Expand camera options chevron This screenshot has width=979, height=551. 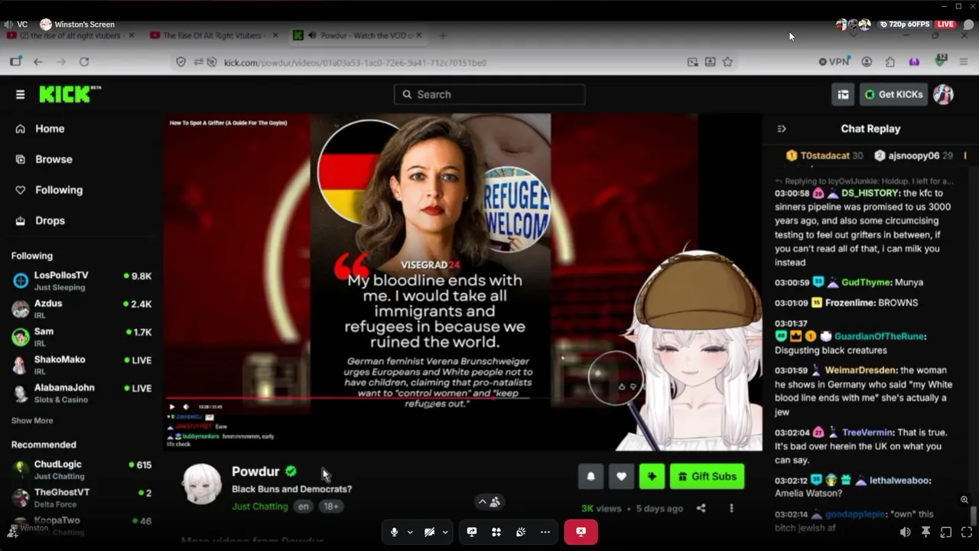[445, 532]
